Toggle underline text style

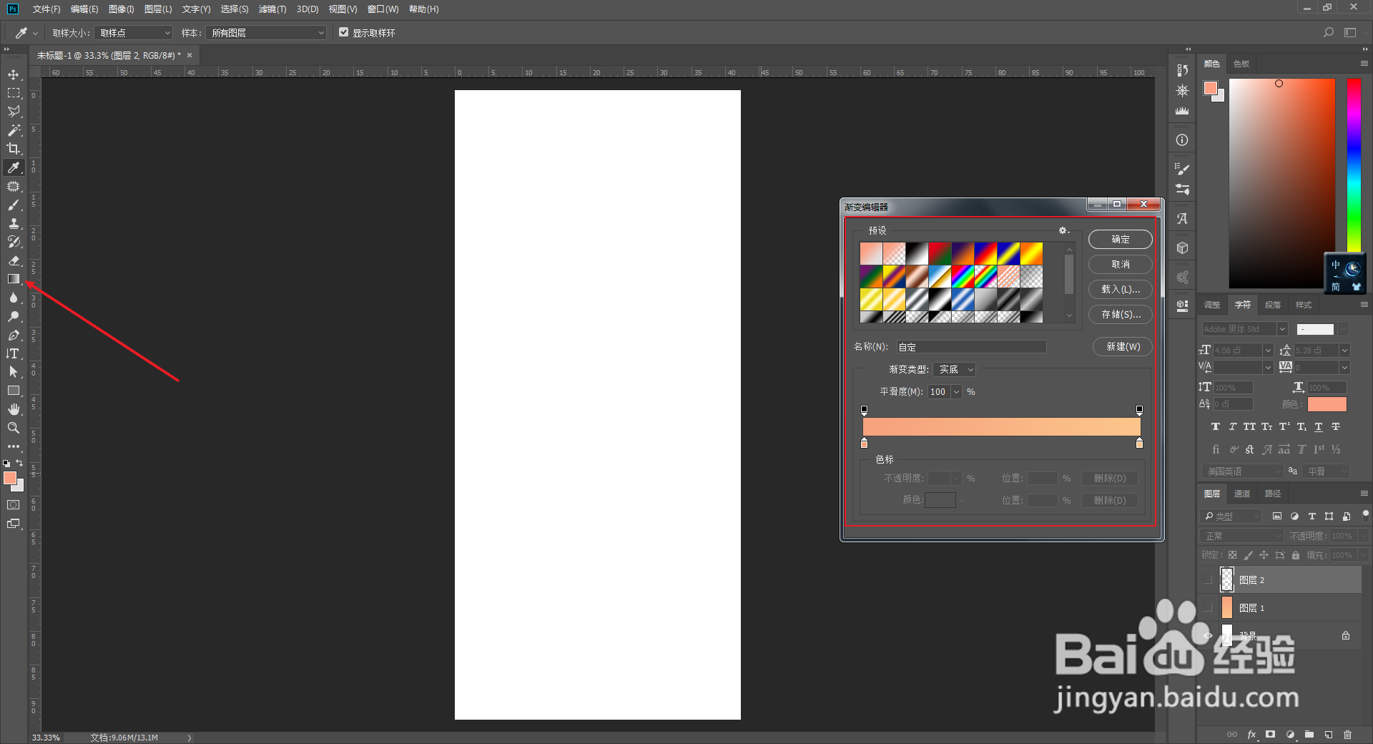(x=1319, y=427)
